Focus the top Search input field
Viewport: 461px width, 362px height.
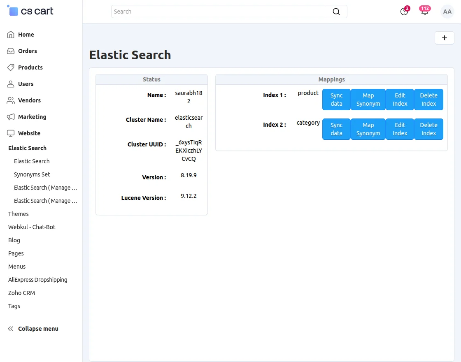point(229,12)
